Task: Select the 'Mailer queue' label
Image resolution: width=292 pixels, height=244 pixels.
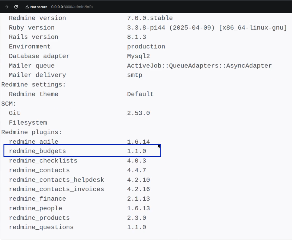Action: pos(32,65)
